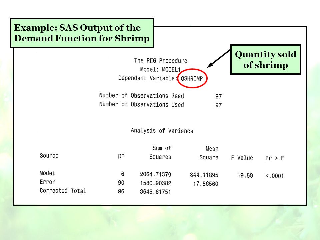Select the 'The REG Procedure' heading
The image size is (320, 240).
coord(161,61)
